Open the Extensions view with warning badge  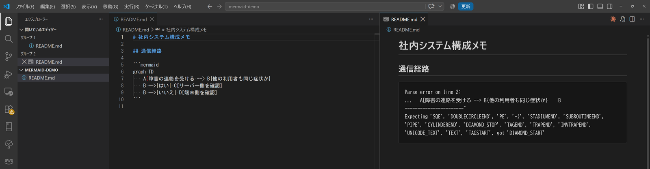(9, 109)
